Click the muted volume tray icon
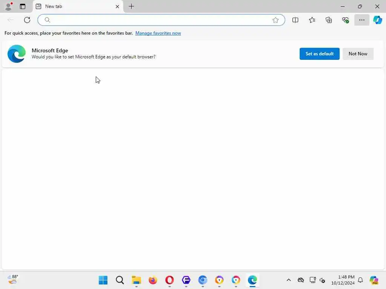386x289 pixels. click(x=322, y=280)
